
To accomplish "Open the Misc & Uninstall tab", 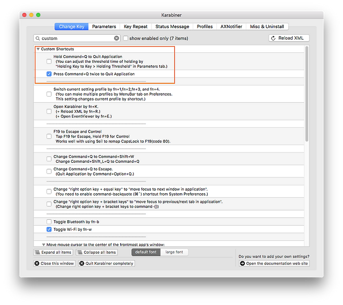I will click(x=267, y=27).
